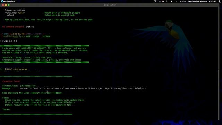222x125 pixels.
Task: Open the user account menu icon
Action: 220,1
